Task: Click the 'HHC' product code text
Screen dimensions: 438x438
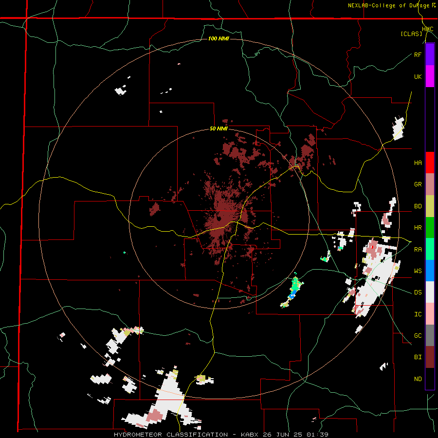Action: (x=428, y=29)
